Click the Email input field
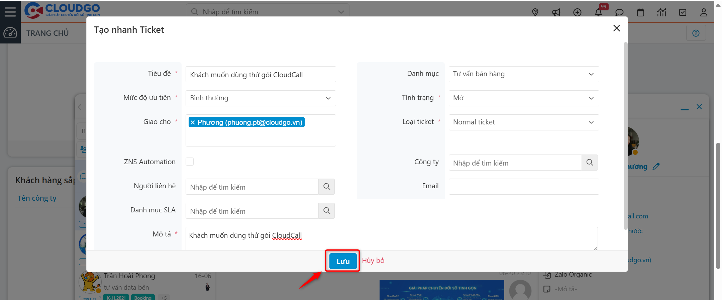 tap(524, 187)
